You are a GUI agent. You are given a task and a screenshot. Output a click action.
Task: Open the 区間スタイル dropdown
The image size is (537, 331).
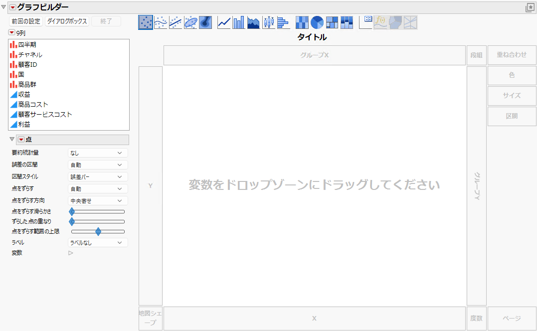point(98,177)
